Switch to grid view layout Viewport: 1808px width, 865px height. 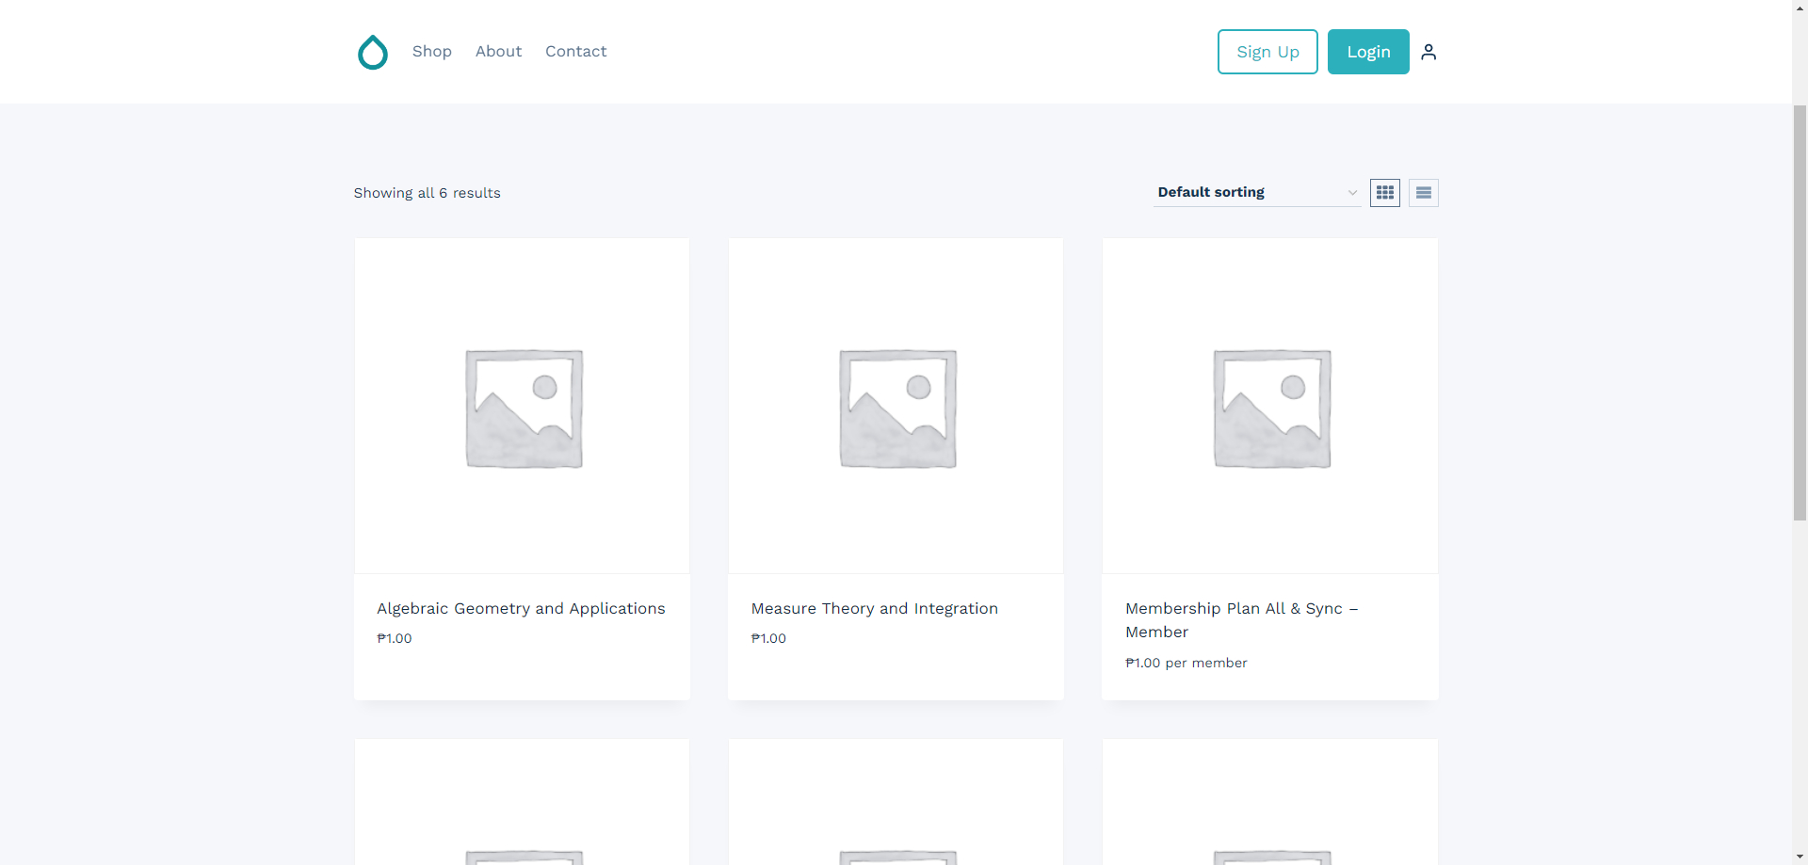(x=1384, y=193)
